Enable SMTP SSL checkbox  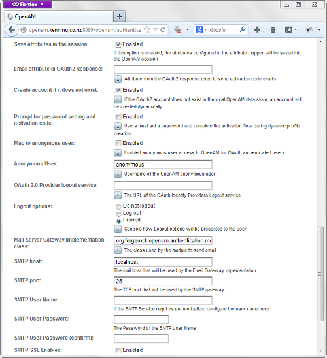point(118,350)
